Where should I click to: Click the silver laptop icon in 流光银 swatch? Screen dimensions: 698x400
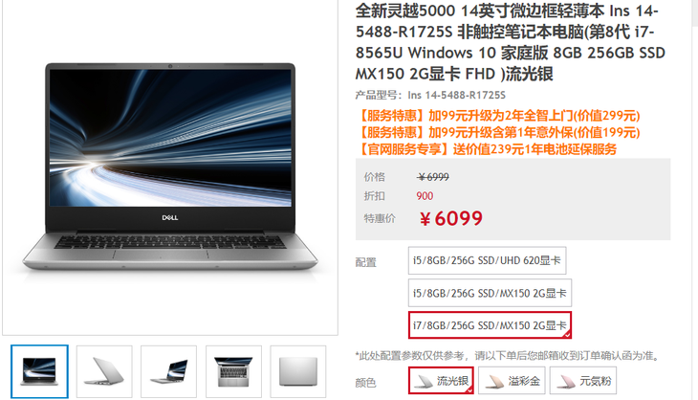point(423,381)
